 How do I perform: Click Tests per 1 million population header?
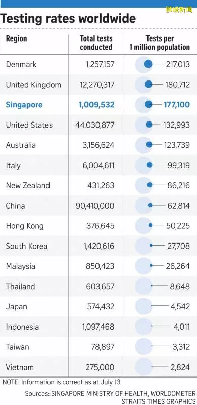click(x=160, y=43)
